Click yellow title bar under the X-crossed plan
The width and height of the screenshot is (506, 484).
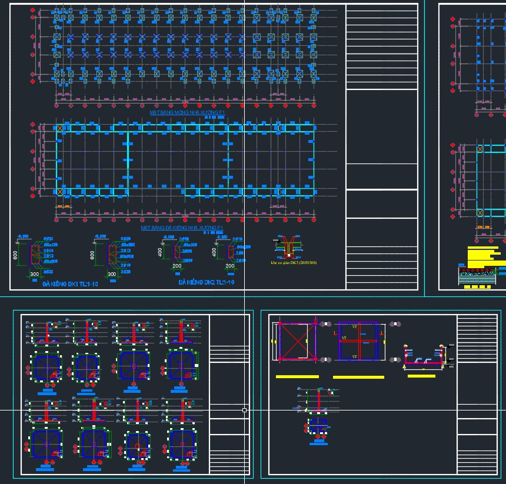coord(297,376)
